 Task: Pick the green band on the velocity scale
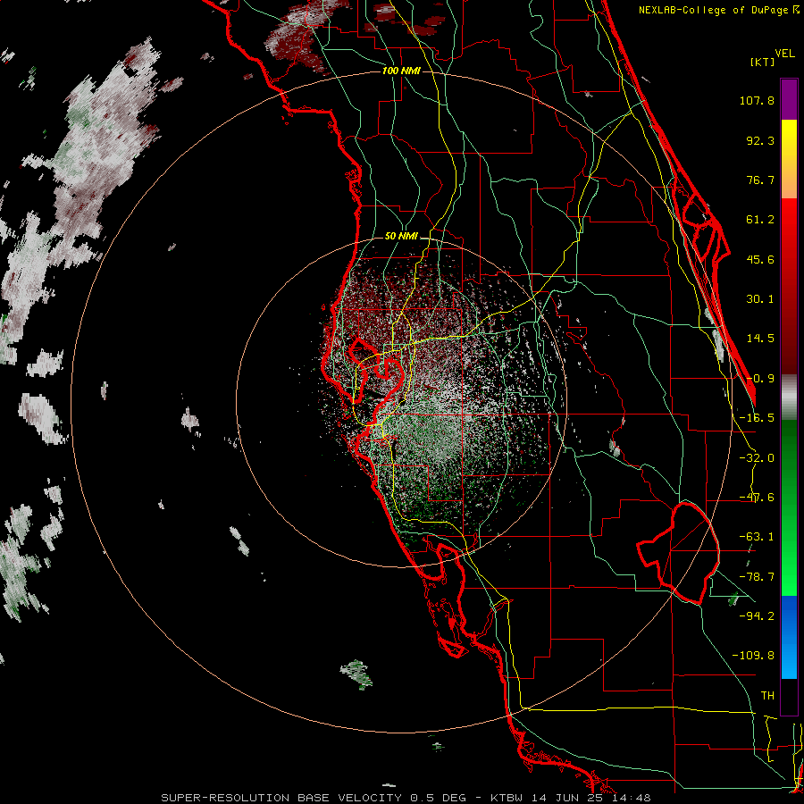pyautogui.click(x=789, y=507)
